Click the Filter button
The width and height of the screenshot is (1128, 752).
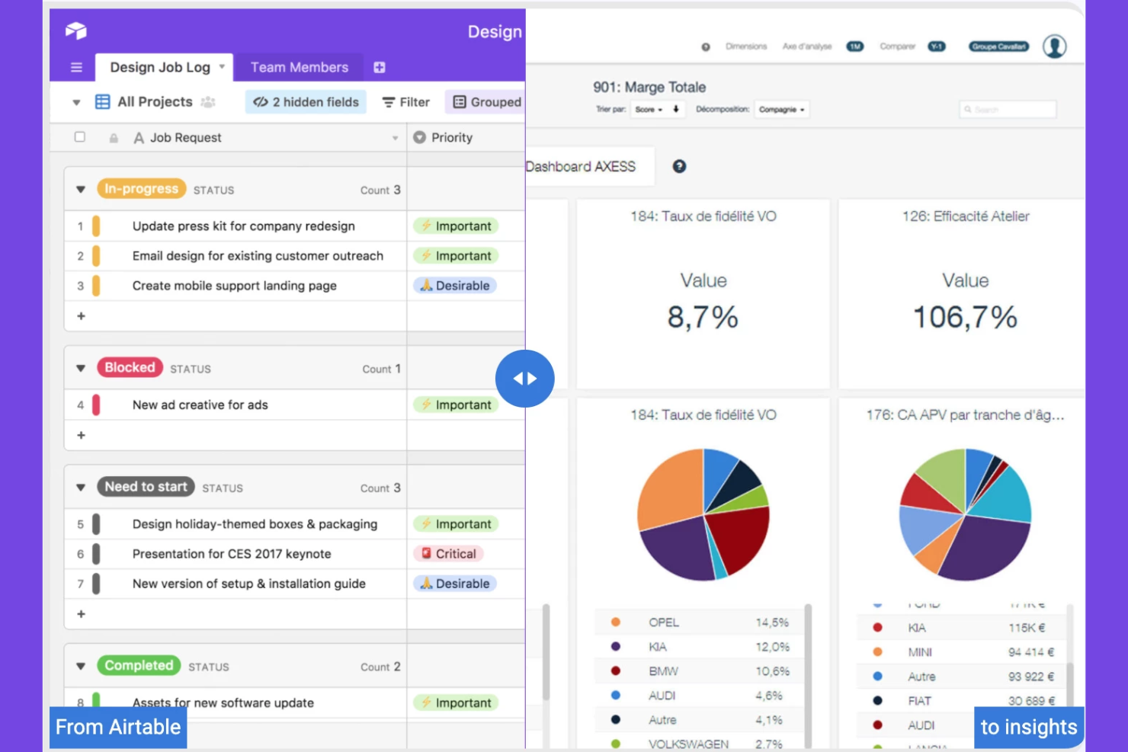click(406, 102)
